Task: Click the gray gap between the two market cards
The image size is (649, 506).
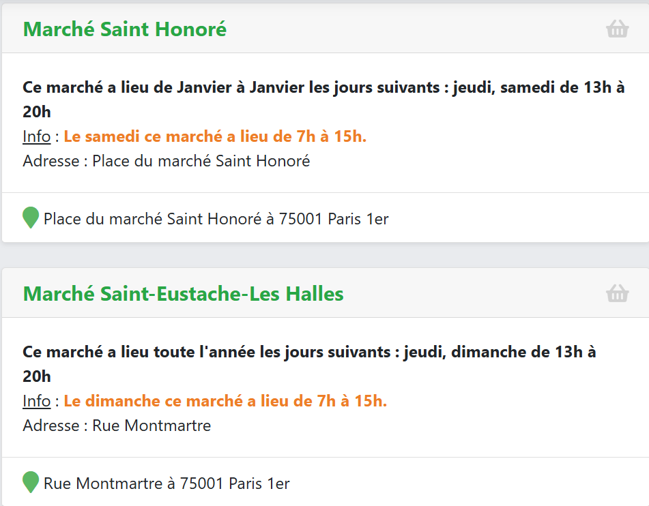Action: click(325, 255)
